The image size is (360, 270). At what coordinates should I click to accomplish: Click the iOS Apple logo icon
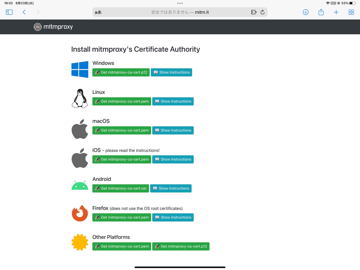click(x=80, y=158)
